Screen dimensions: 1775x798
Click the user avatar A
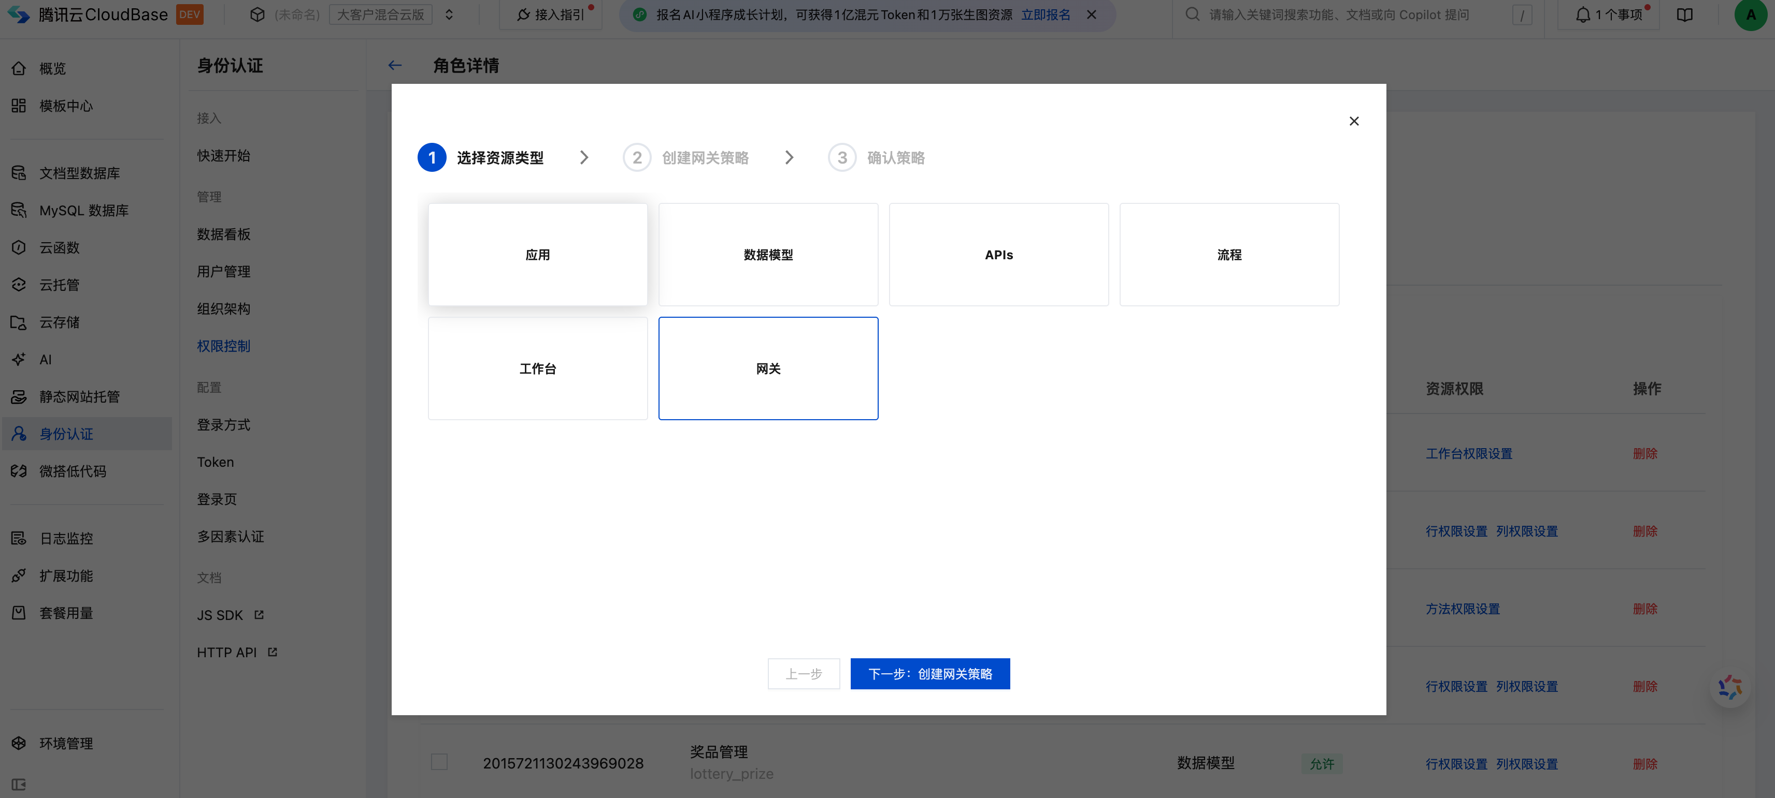(x=1750, y=14)
